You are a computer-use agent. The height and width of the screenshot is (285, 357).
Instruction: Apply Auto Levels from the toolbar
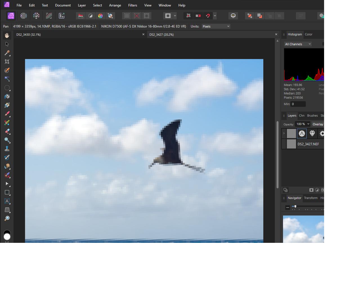[x=81, y=16]
